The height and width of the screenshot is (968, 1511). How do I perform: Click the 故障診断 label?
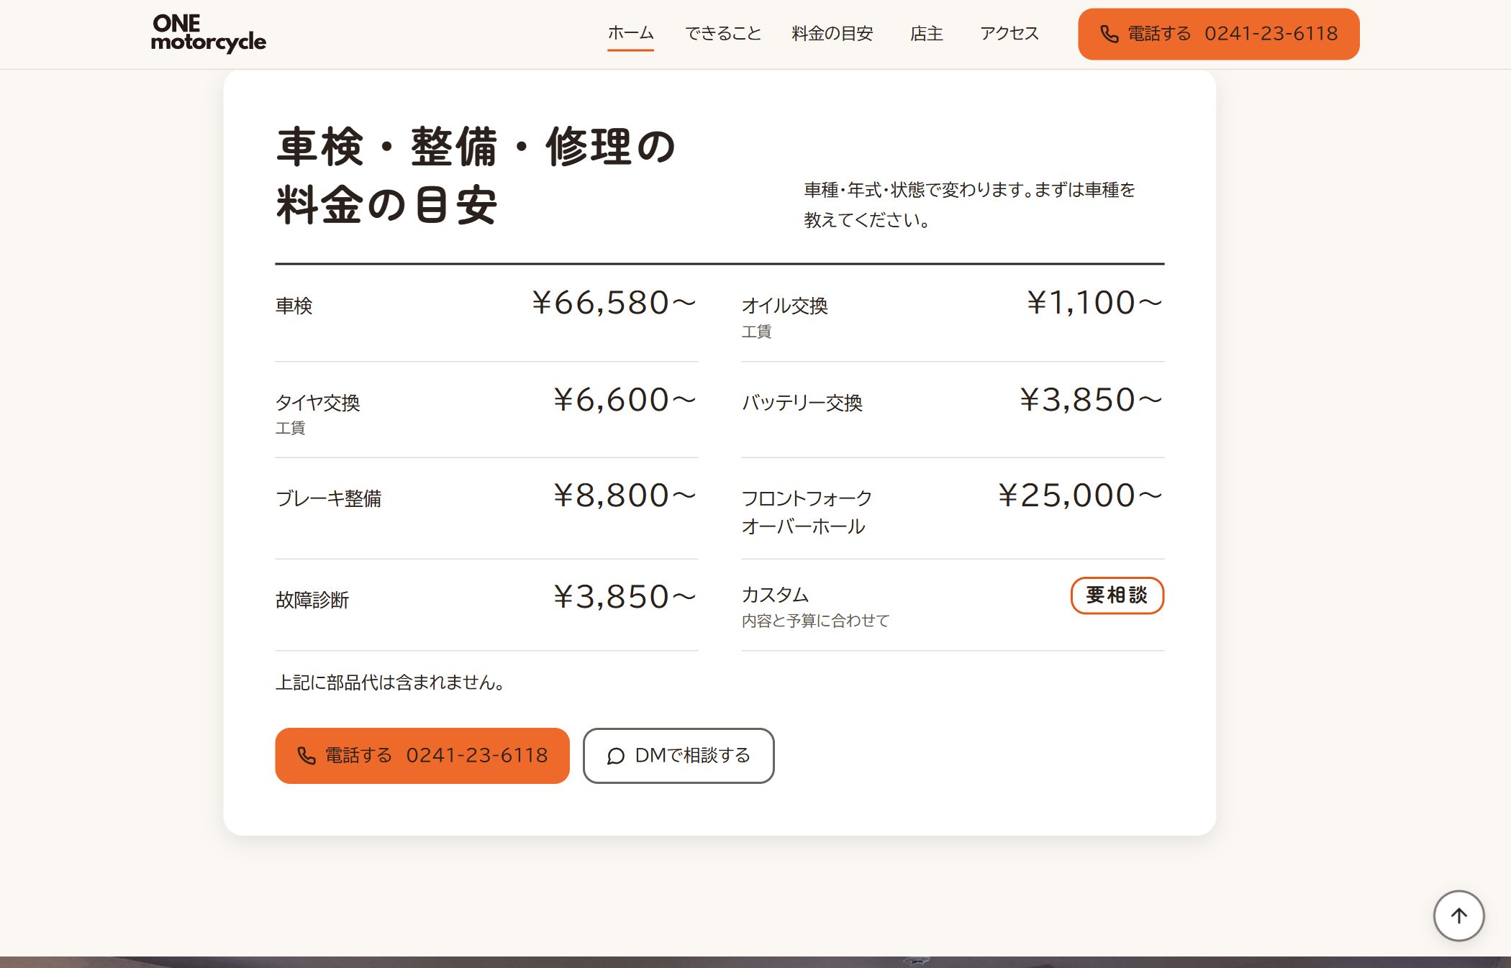[312, 600]
